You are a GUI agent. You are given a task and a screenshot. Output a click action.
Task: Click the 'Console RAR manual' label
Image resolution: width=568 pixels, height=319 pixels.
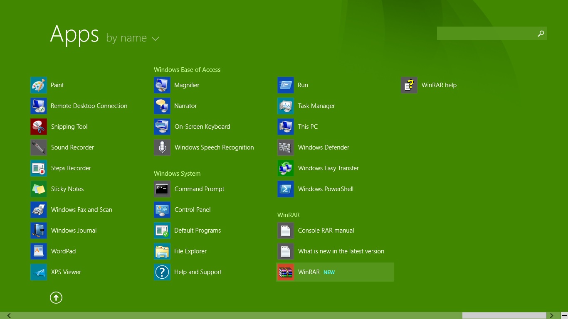coord(326,231)
